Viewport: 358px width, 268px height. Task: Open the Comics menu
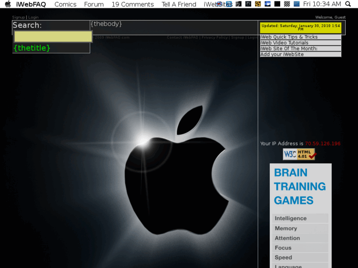point(65,4)
